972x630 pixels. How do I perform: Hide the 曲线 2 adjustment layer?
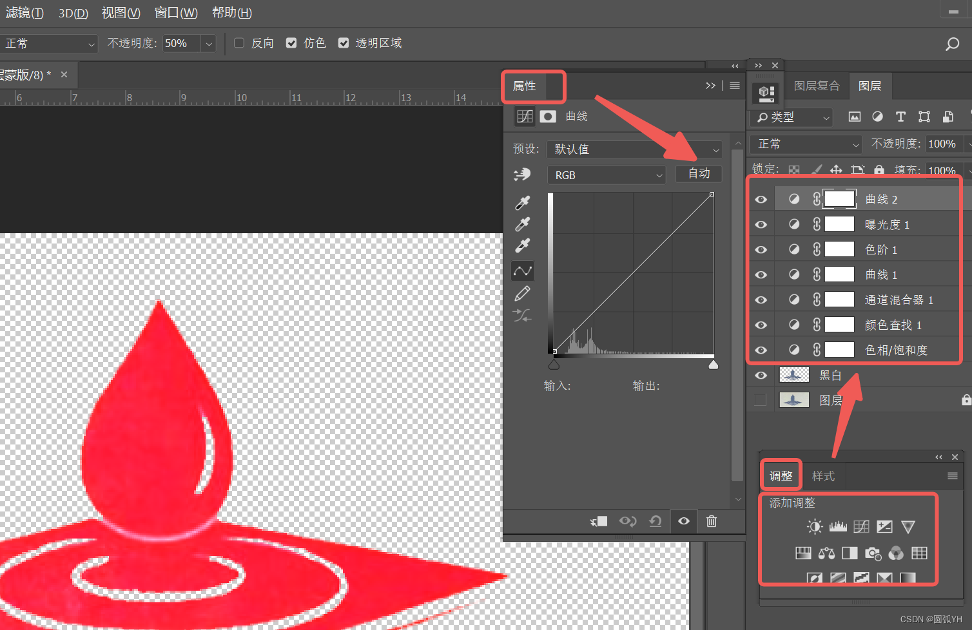[761, 198]
